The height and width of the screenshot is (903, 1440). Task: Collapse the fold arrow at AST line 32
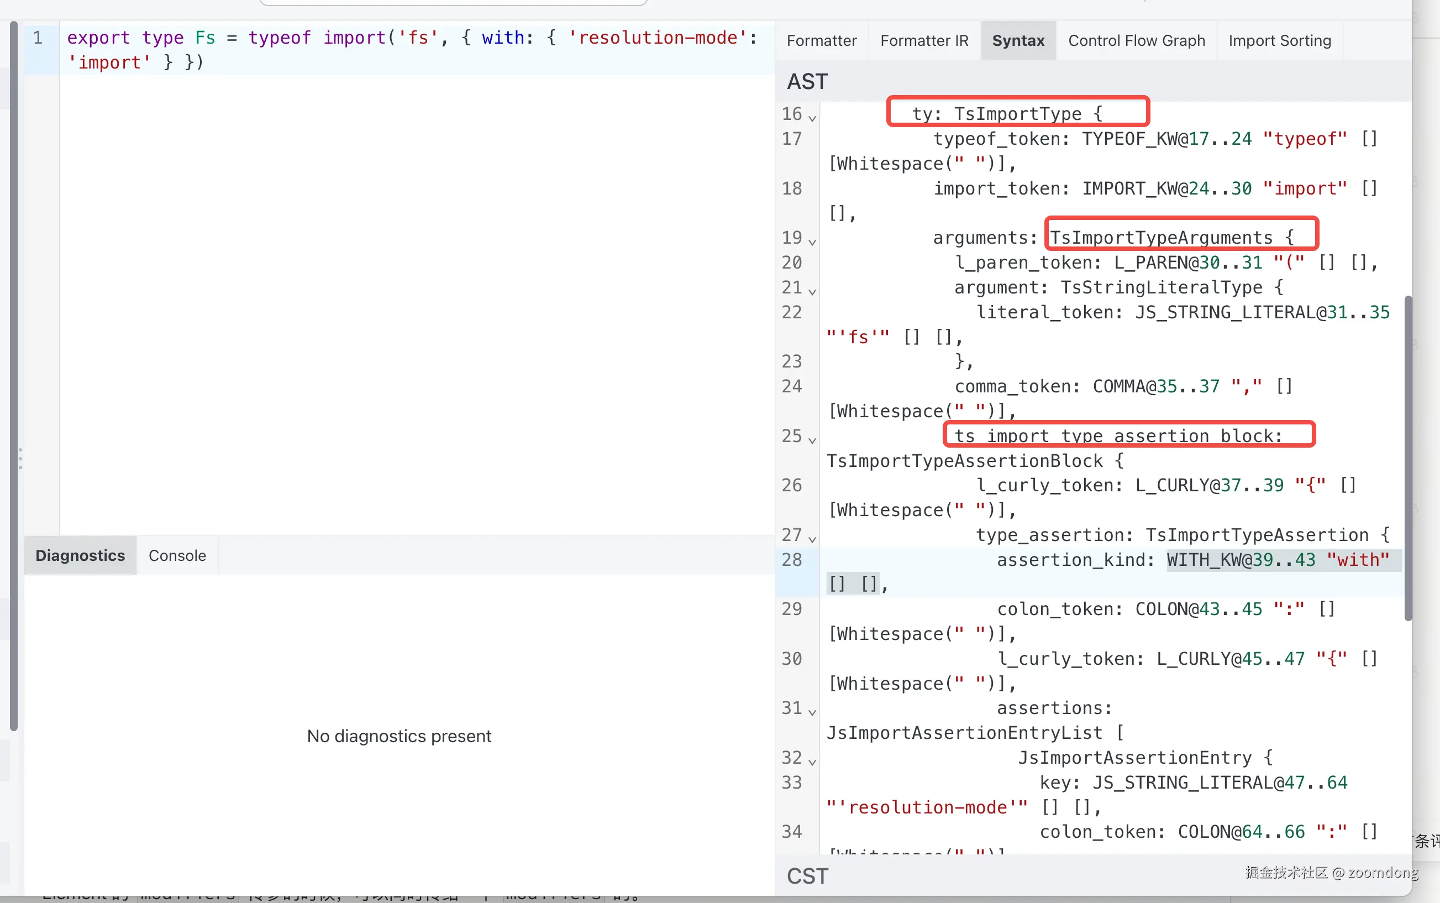pos(812,762)
